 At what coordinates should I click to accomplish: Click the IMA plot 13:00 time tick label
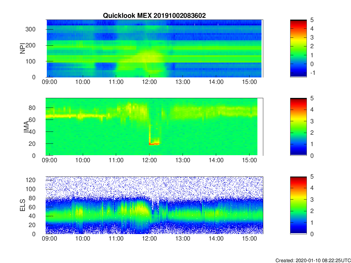183,160
